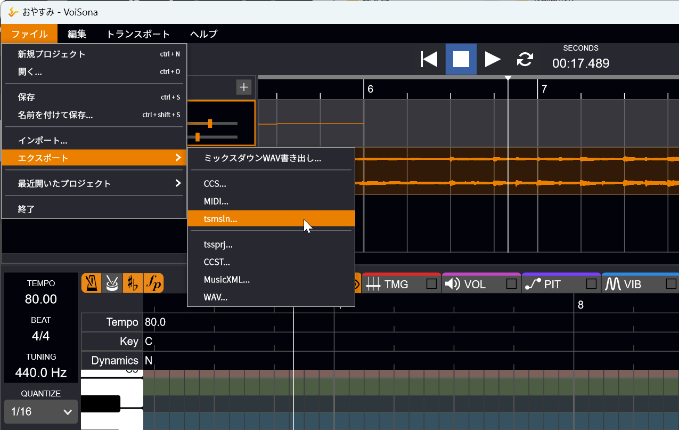Enable the PIT checkbox
The width and height of the screenshot is (679, 430).
(x=591, y=284)
